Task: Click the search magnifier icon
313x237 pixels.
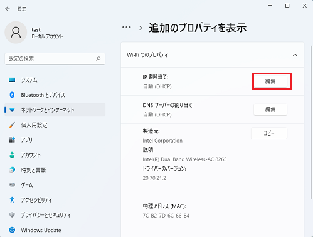Action: coord(98,59)
